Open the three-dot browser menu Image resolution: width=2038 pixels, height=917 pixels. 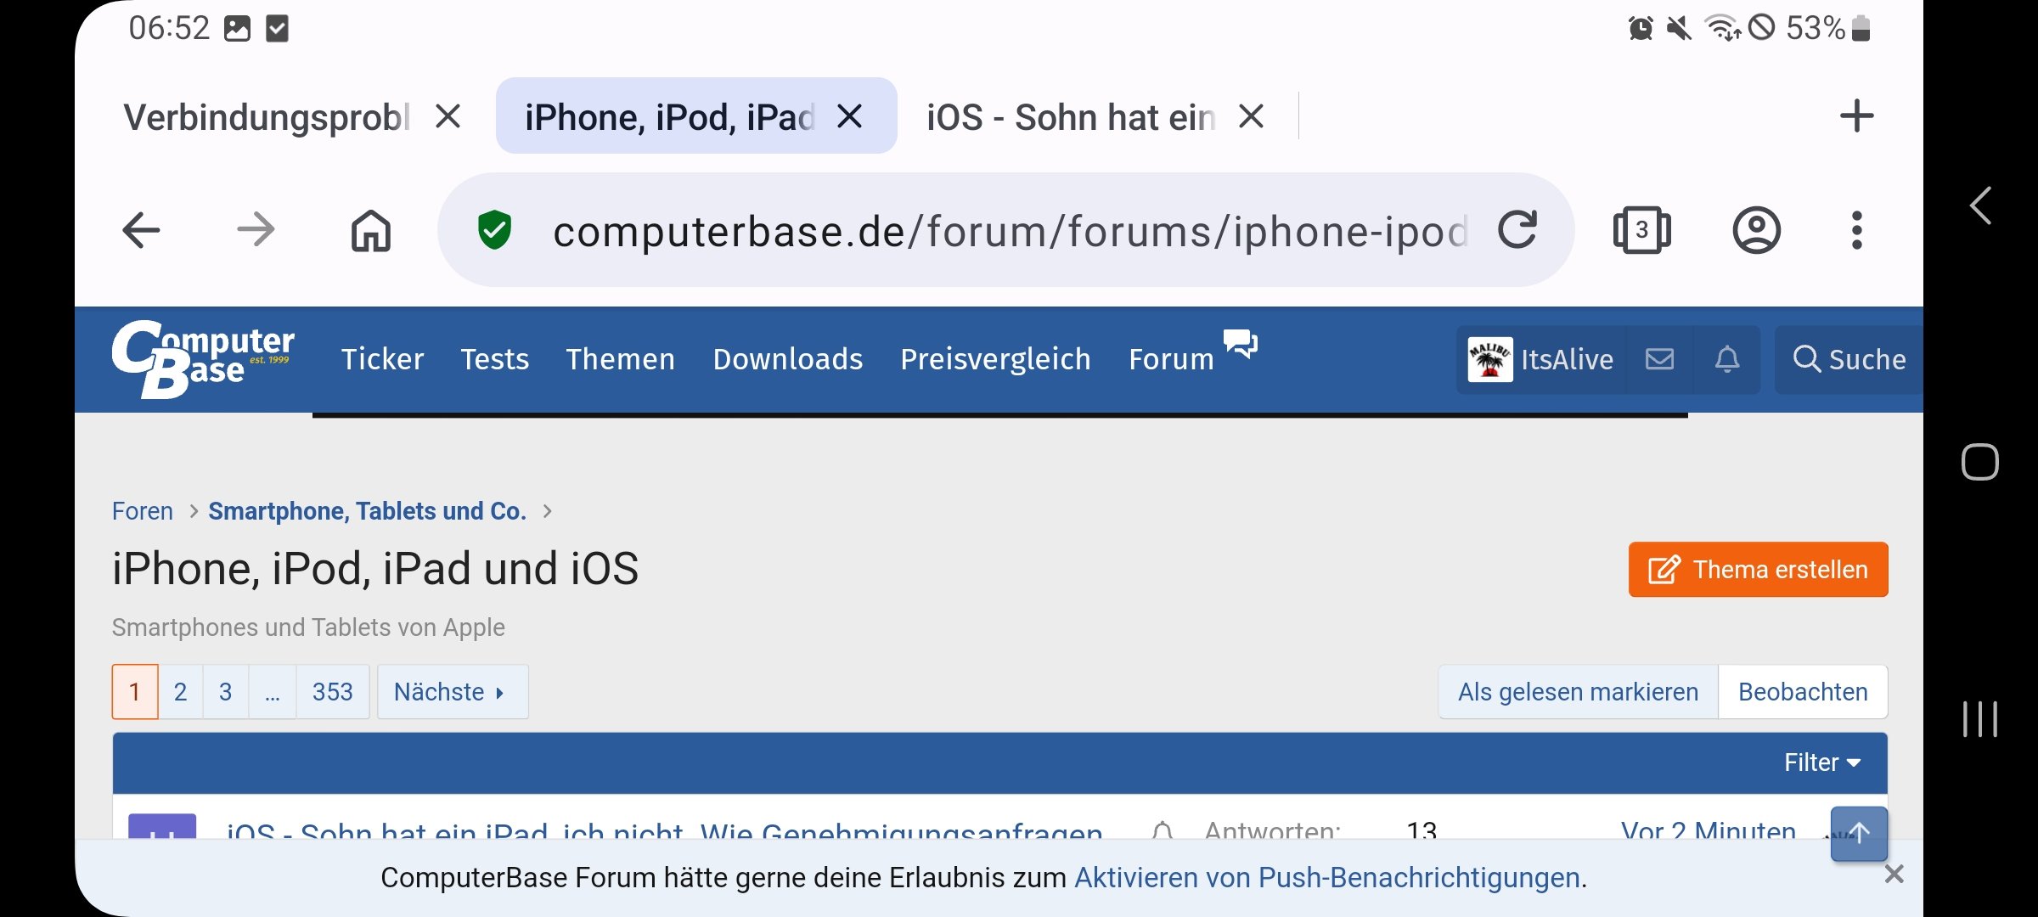coord(1857,230)
